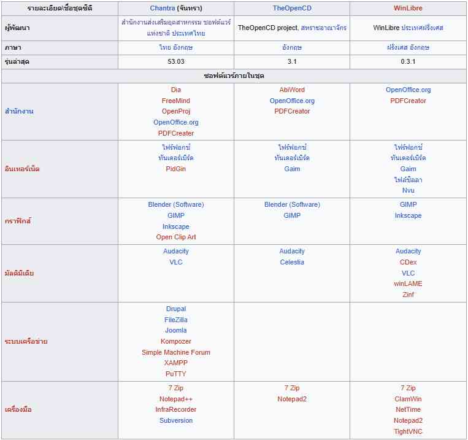Click the Open Clip Art link
468x440 pixels.
[x=176, y=237]
